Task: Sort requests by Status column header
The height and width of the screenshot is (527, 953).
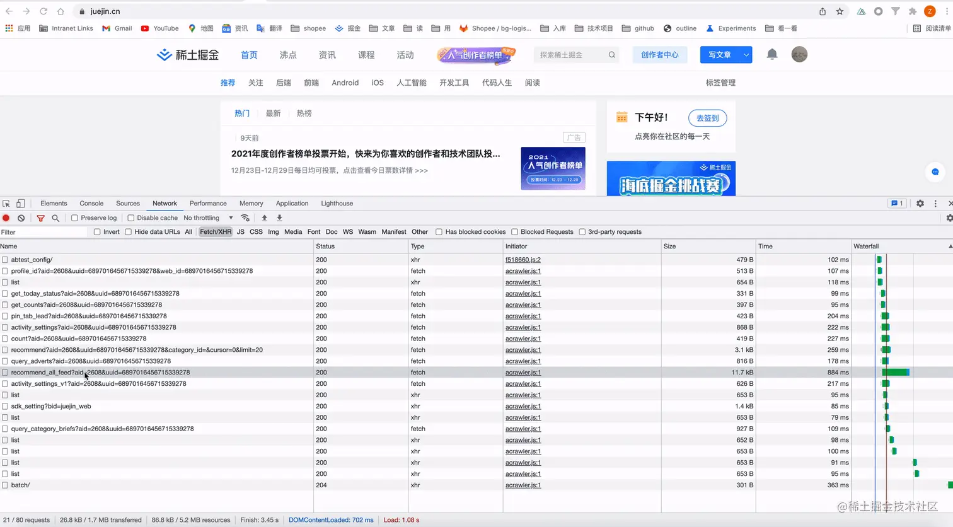Action: click(x=361, y=246)
